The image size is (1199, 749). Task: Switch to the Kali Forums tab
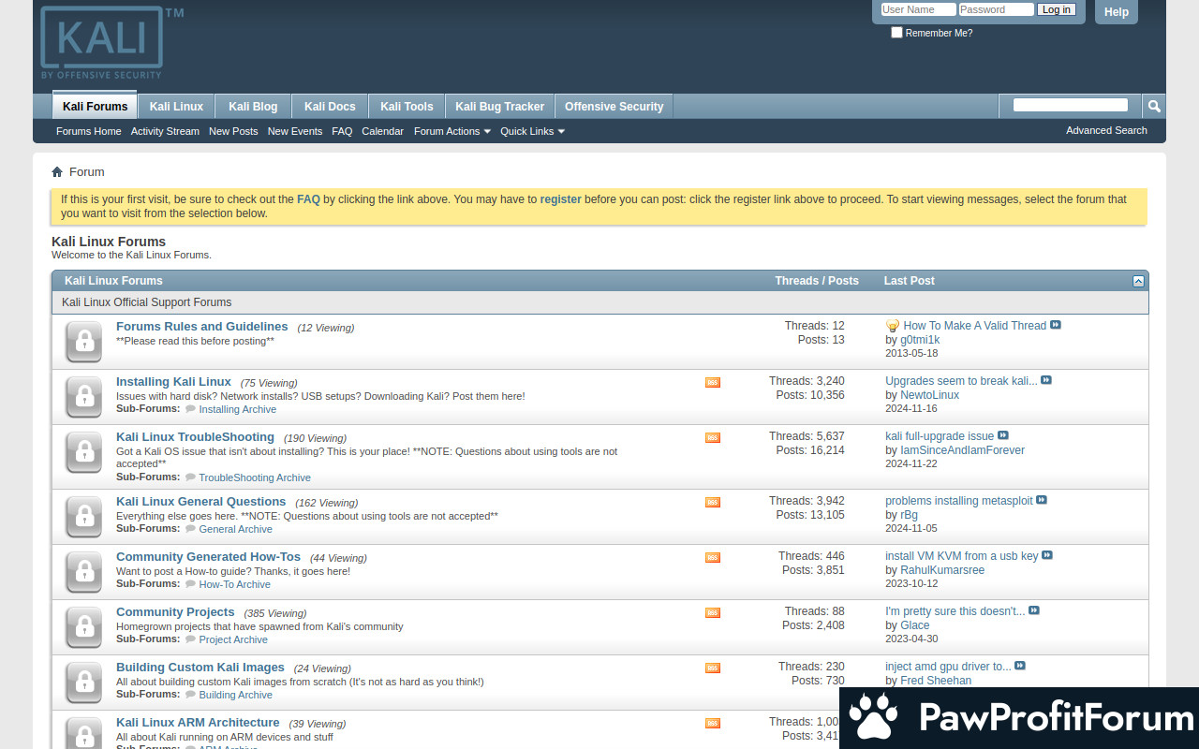pos(95,106)
